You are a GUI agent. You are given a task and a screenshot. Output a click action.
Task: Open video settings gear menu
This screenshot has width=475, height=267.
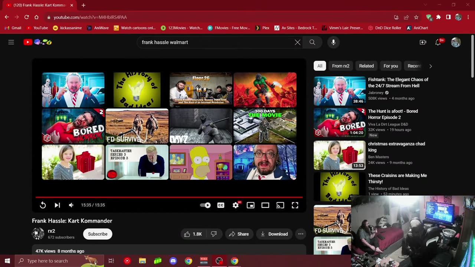point(236,205)
